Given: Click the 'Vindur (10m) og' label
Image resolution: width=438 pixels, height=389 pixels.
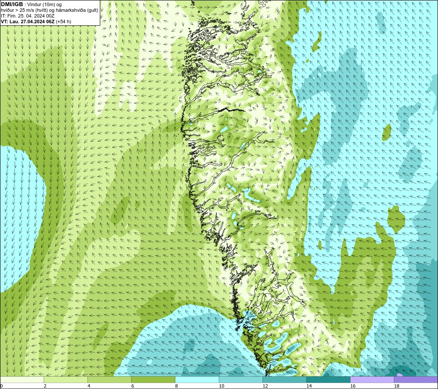Looking at the screenshot, I should pos(45,4).
